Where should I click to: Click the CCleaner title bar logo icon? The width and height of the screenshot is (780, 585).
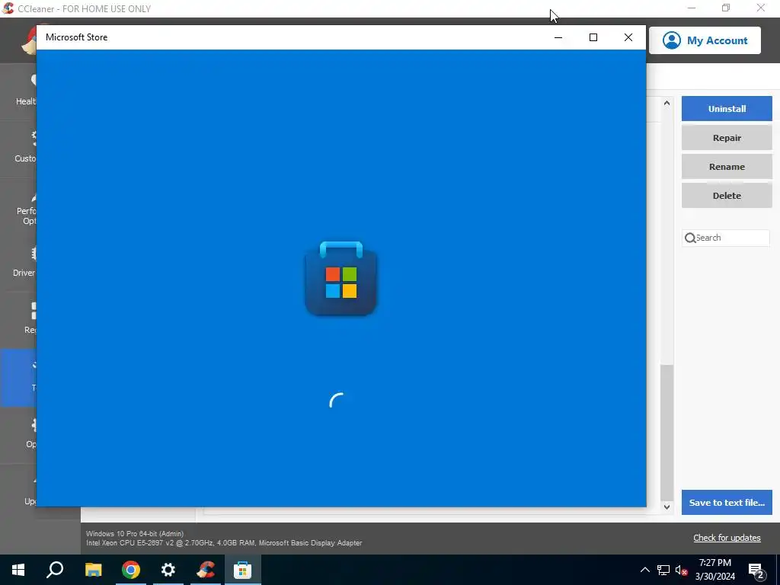click(x=8, y=8)
